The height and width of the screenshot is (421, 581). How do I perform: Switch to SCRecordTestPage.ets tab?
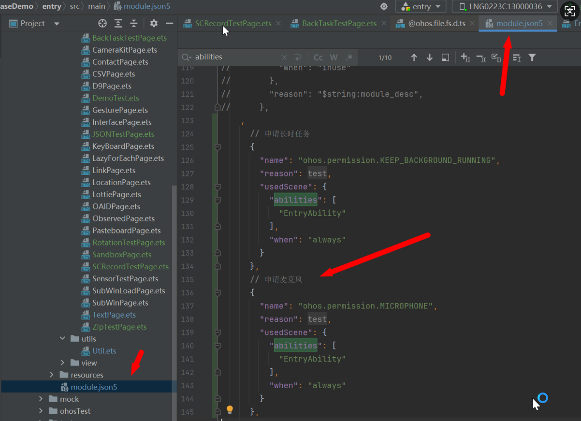[233, 23]
